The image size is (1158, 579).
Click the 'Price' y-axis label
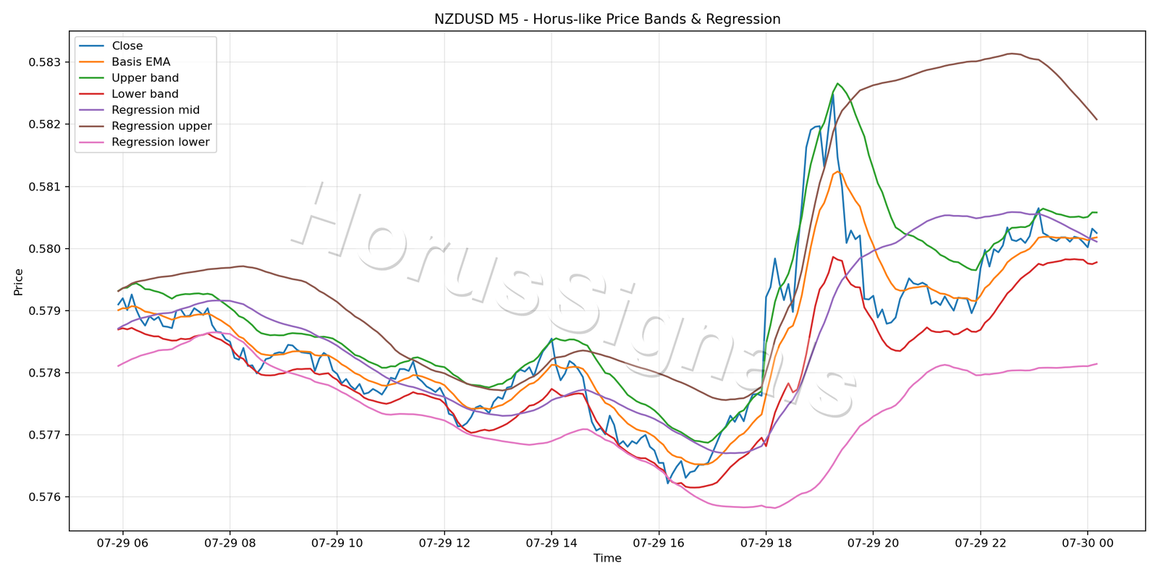[x=19, y=282]
